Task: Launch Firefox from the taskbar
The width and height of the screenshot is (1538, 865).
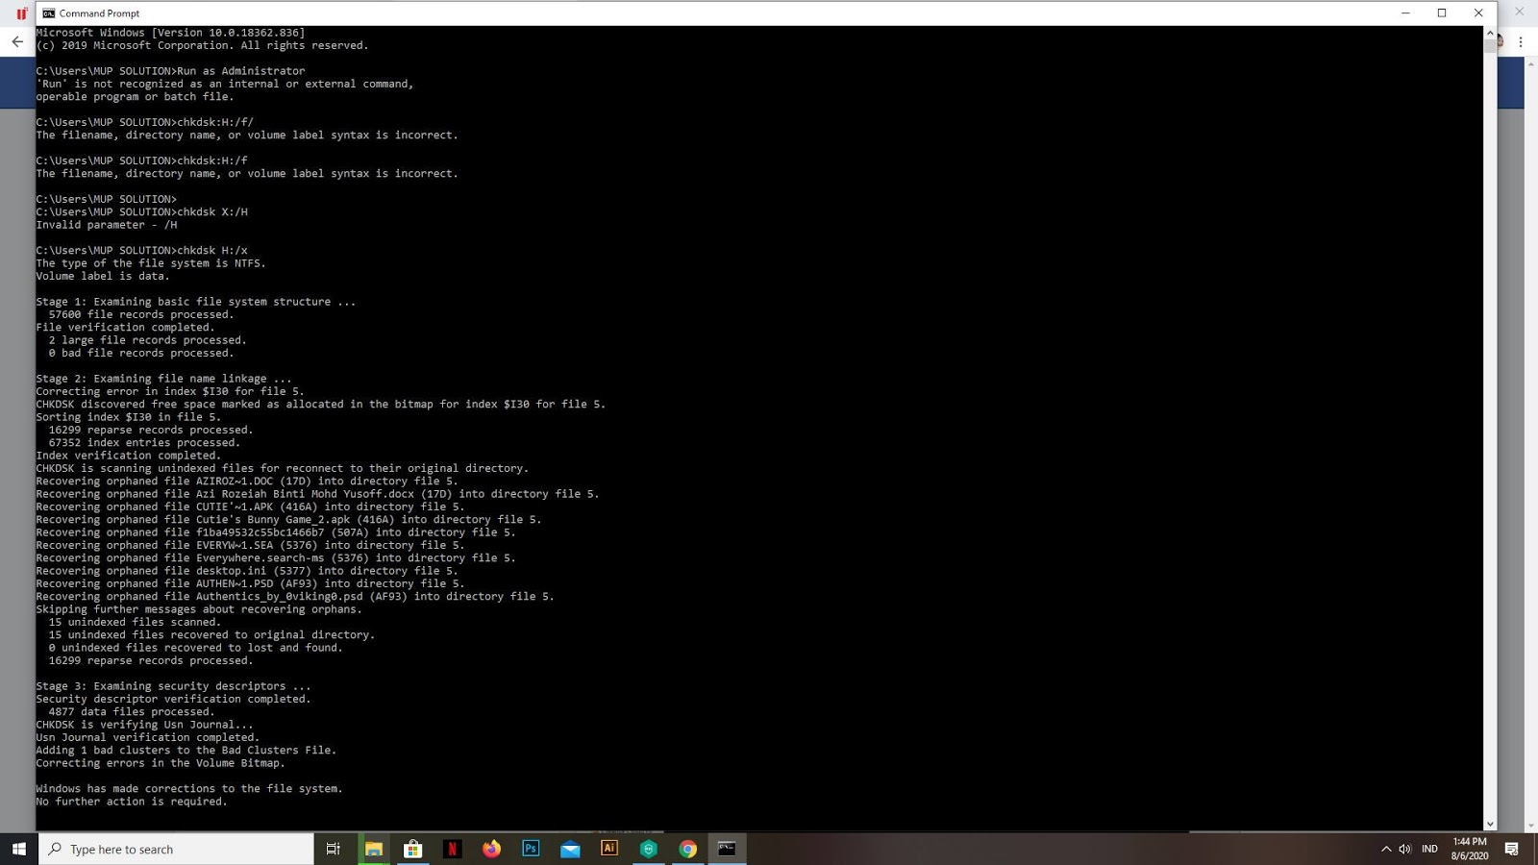Action: [x=491, y=849]
